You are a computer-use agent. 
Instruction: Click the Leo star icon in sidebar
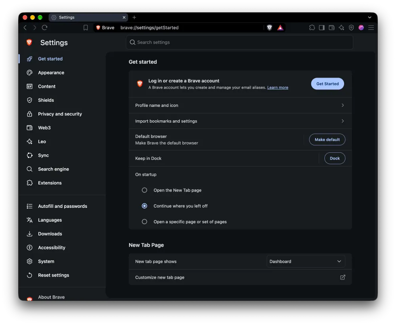30,141
